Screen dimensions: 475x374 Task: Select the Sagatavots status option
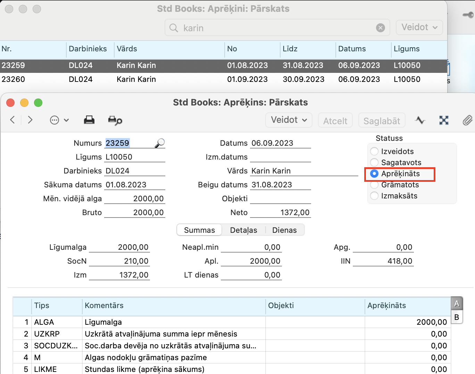[x=374, y=162]
